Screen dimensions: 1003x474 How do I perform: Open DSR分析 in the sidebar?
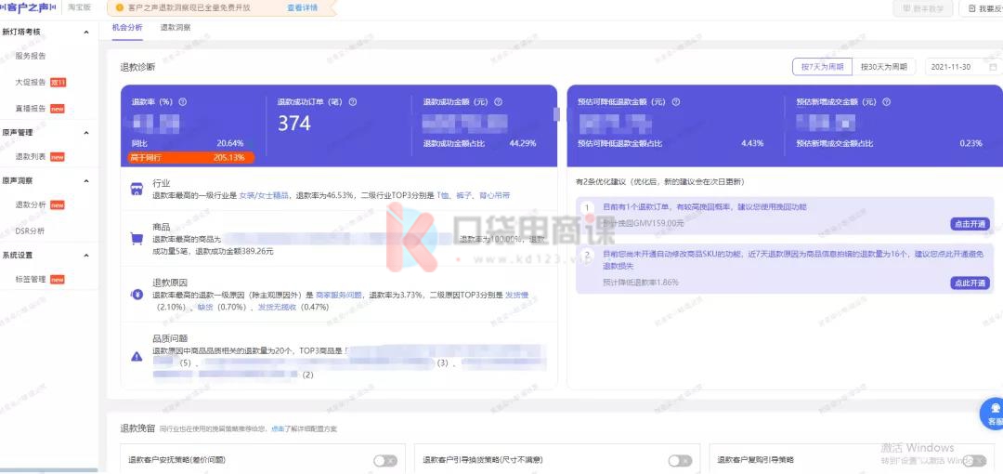coord(30,230)
